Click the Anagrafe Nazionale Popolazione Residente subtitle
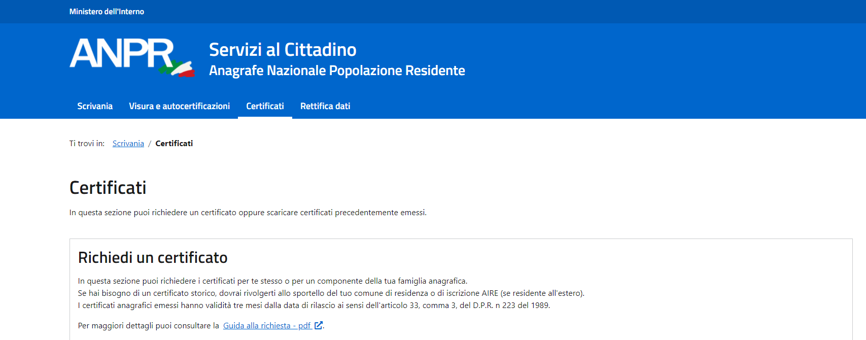The height and width of the screenshot is (340, 866). (x=337, y=71)
